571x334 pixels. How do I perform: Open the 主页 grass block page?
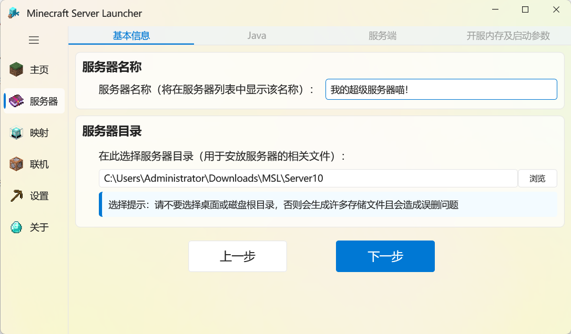[34, 69]
